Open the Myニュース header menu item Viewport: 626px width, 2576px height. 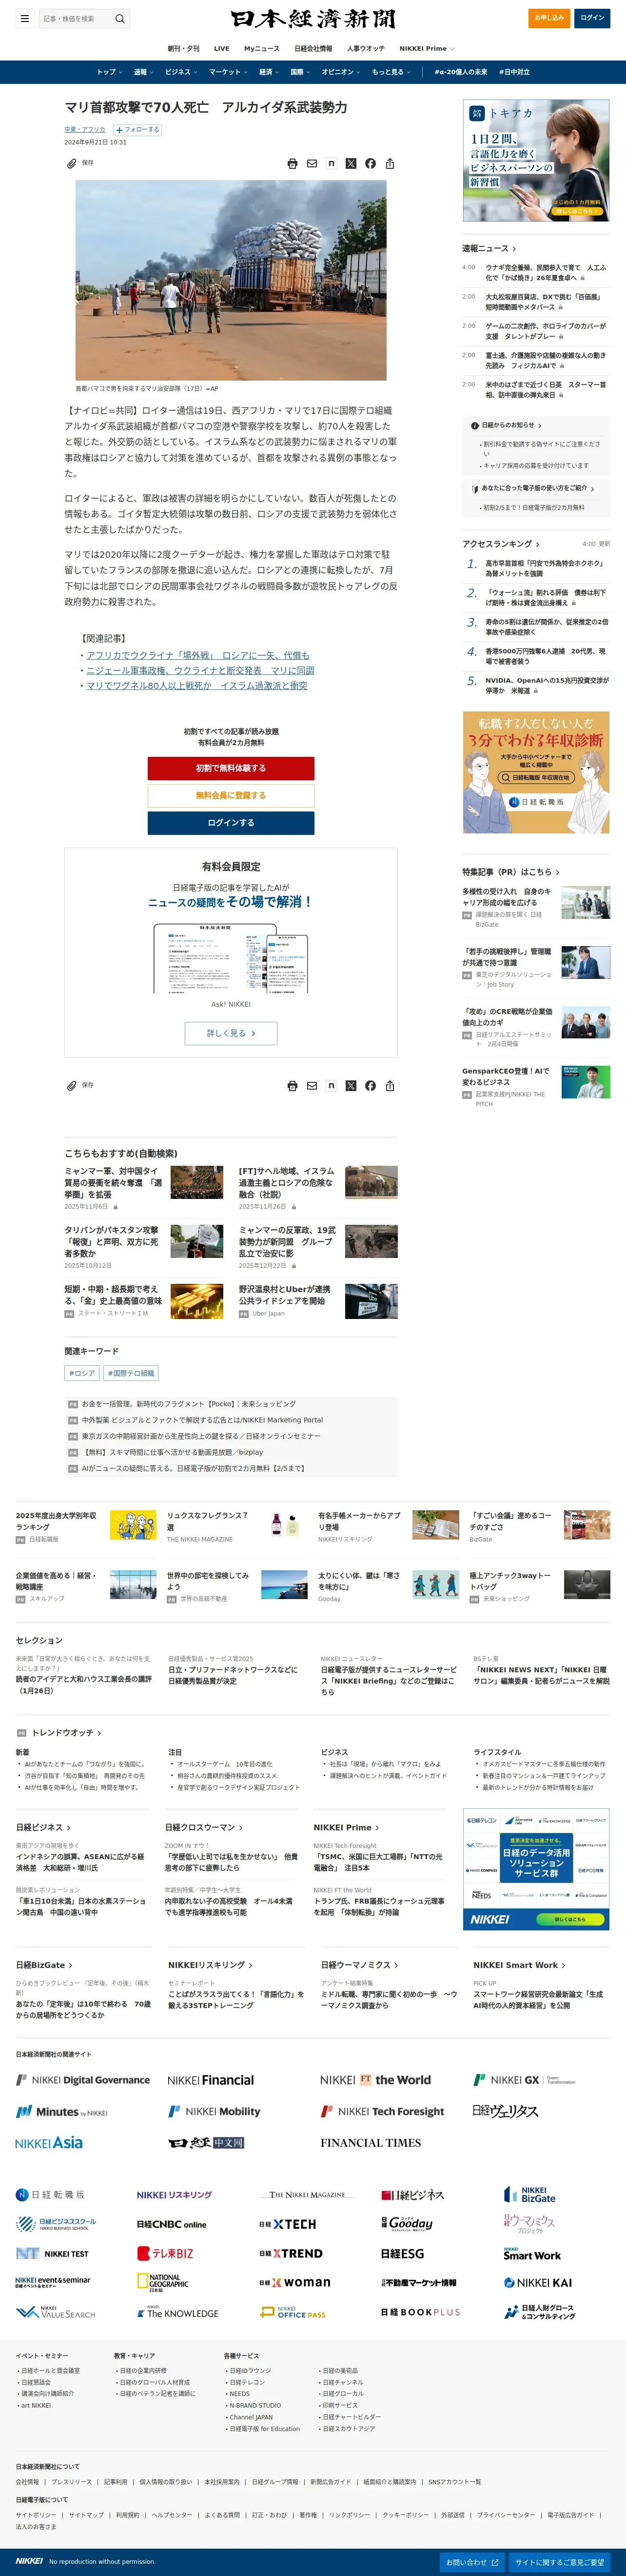[262, 48]
